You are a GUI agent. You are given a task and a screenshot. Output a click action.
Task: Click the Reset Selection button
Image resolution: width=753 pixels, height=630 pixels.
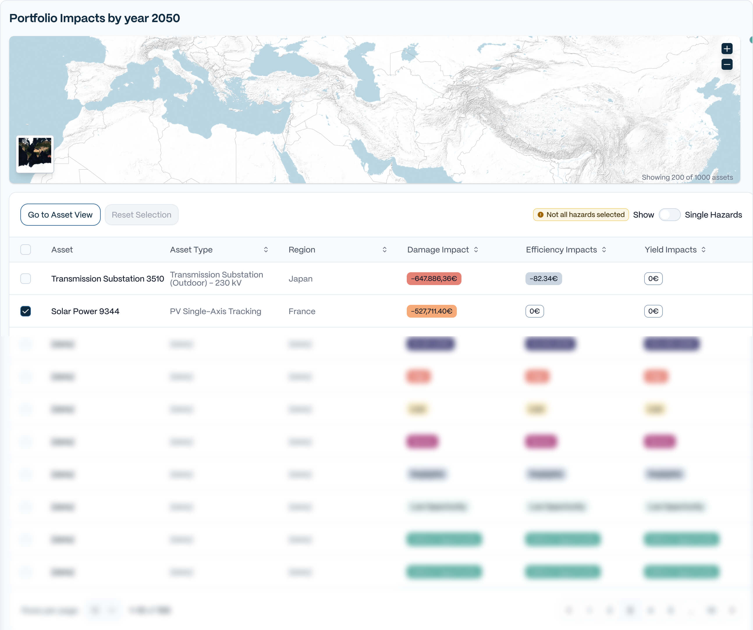click(141, 214)
